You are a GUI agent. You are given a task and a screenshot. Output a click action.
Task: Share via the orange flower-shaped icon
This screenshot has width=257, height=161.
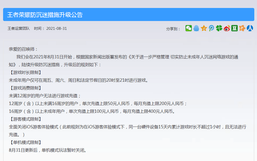coord(242,28)
